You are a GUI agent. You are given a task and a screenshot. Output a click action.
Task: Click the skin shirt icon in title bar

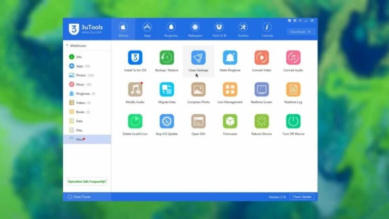click(289, 21)
